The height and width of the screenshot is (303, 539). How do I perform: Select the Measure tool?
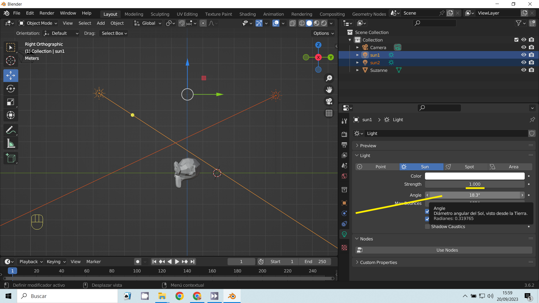[11, 144]
